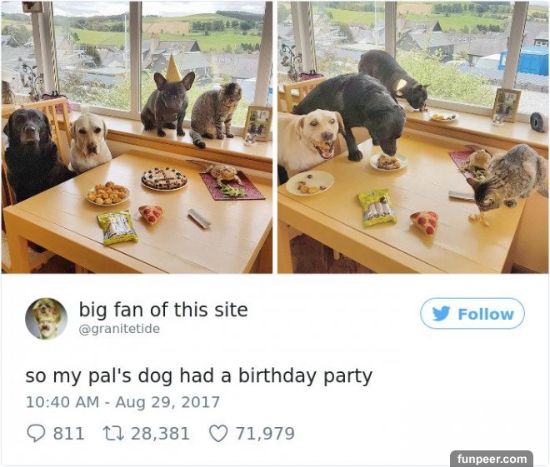This screenshot has height=467, width=550.
Task: Open the @granitetide handle link
Action: pyautogui.click(x=119, y=329)
